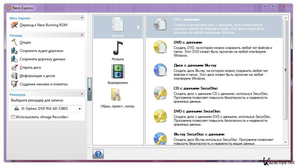298x168 pixels.
Task: Click the Переход к Nero Burning ROM link
Action: tap(43, 25)
